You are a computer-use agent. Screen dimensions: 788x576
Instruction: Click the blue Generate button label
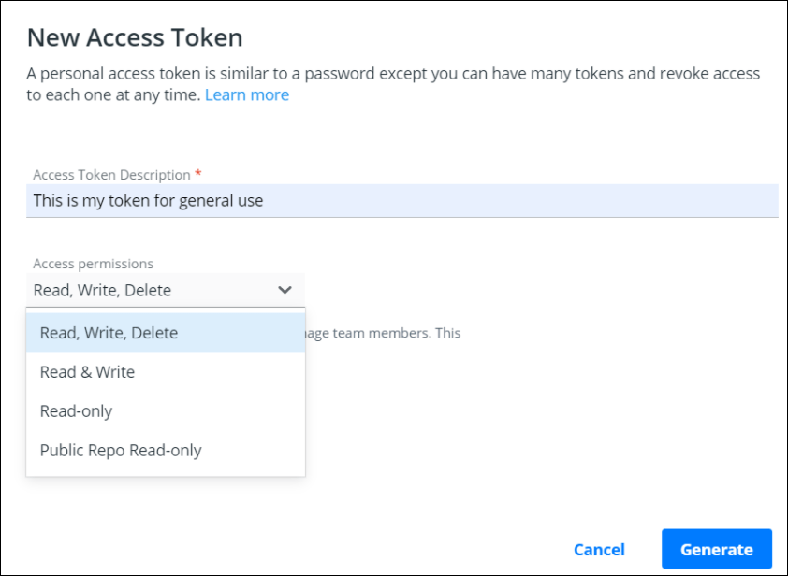[717, 550]
